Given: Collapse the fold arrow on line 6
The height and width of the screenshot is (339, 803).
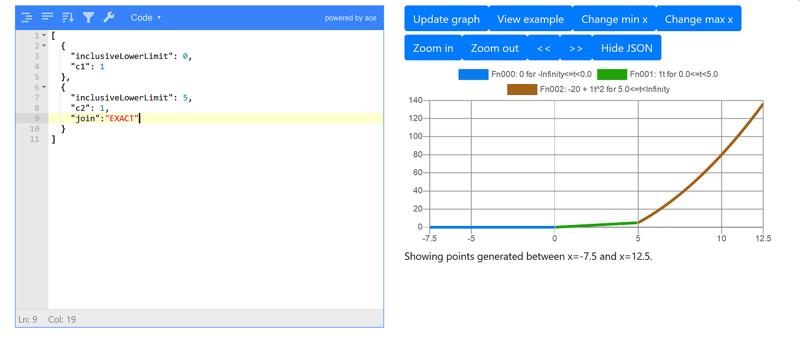Looking at the screenshot, I should 44,87.
